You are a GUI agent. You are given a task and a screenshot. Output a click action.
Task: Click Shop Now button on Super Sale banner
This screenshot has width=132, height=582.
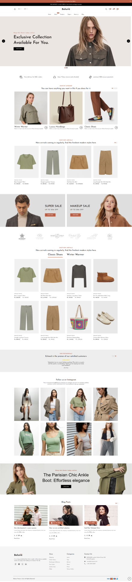point(50,215)
